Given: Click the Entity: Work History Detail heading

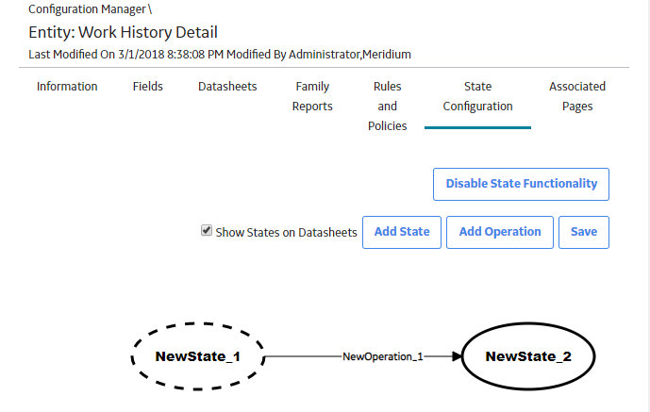Looking at the screenshot, I should click(x=124, y=32).
